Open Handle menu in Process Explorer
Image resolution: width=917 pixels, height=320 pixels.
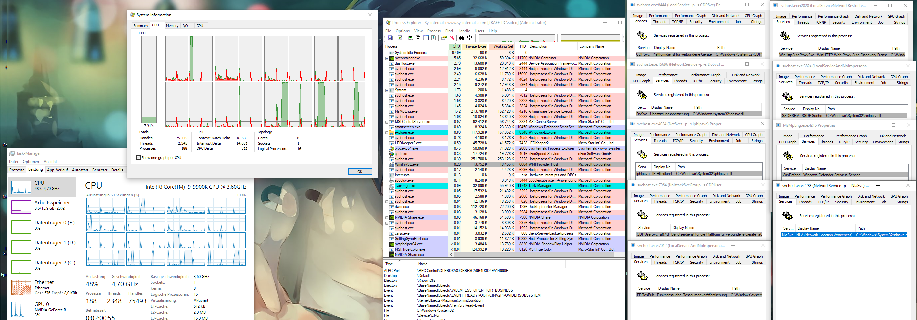(x=463, y=31)
